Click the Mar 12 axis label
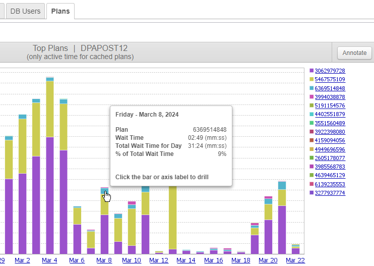This screenshot has width=374, height=266. [158, 260]
